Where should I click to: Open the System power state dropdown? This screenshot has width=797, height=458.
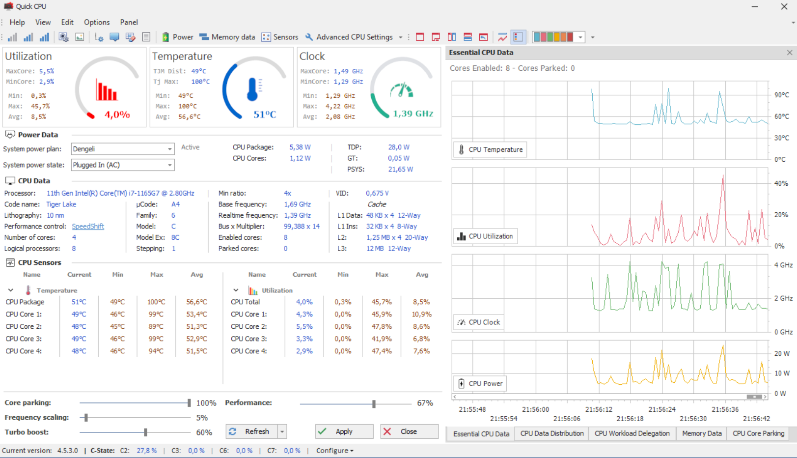point(123,165)
